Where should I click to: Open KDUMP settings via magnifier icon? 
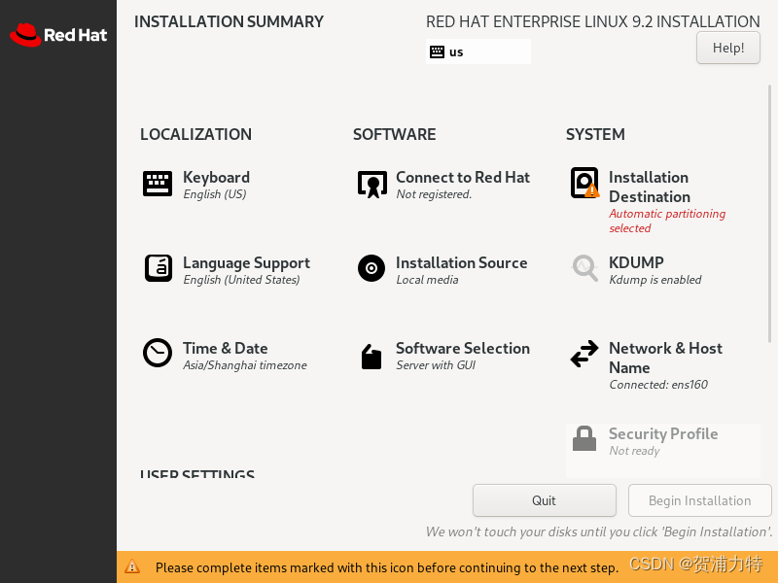(583, 269)
